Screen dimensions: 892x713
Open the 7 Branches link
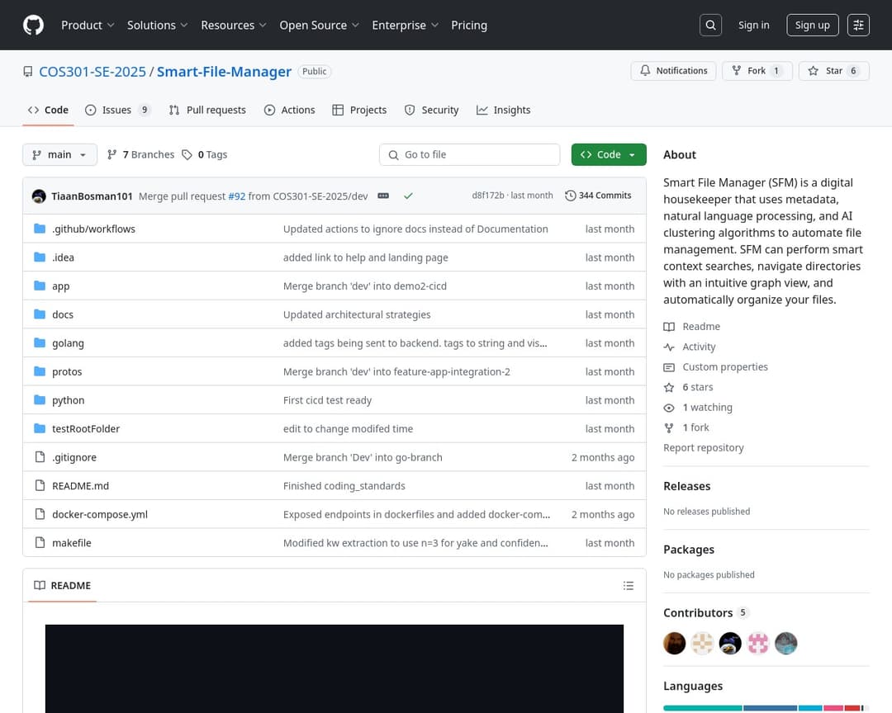(x=140, y=154)
